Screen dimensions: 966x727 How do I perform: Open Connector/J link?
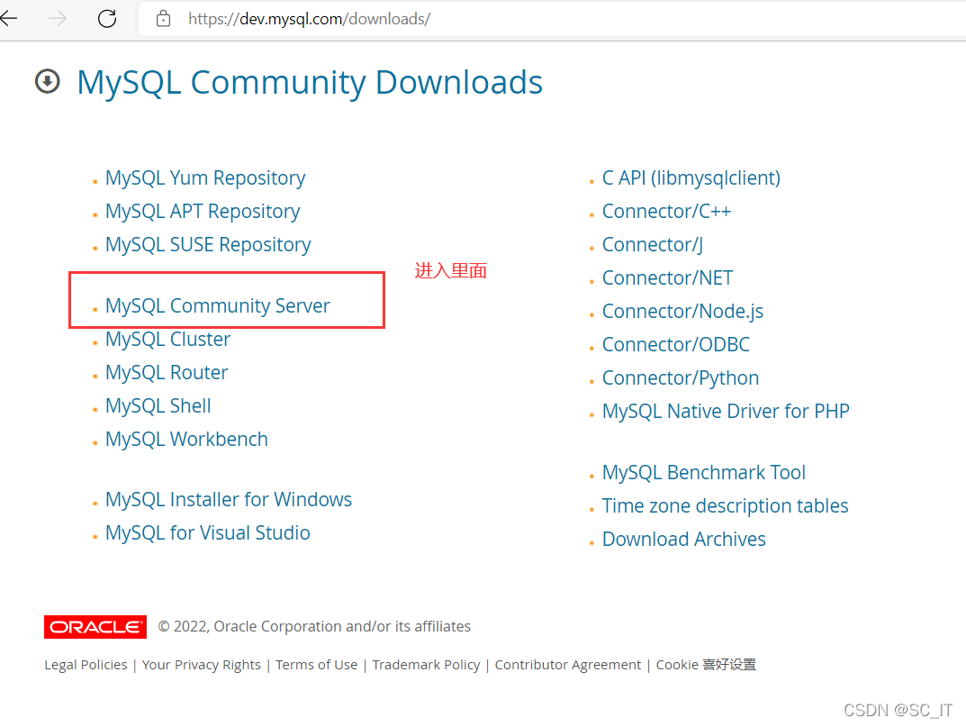click(x=653, y=244)
